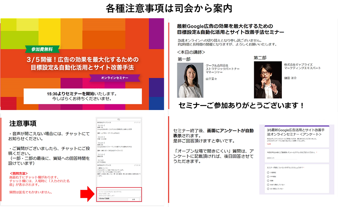Click the survey question 'セミナー内容についていかがでしたでしょうか？'
The height and width of the screenshot is (207, 338).
tap(286, 167)
